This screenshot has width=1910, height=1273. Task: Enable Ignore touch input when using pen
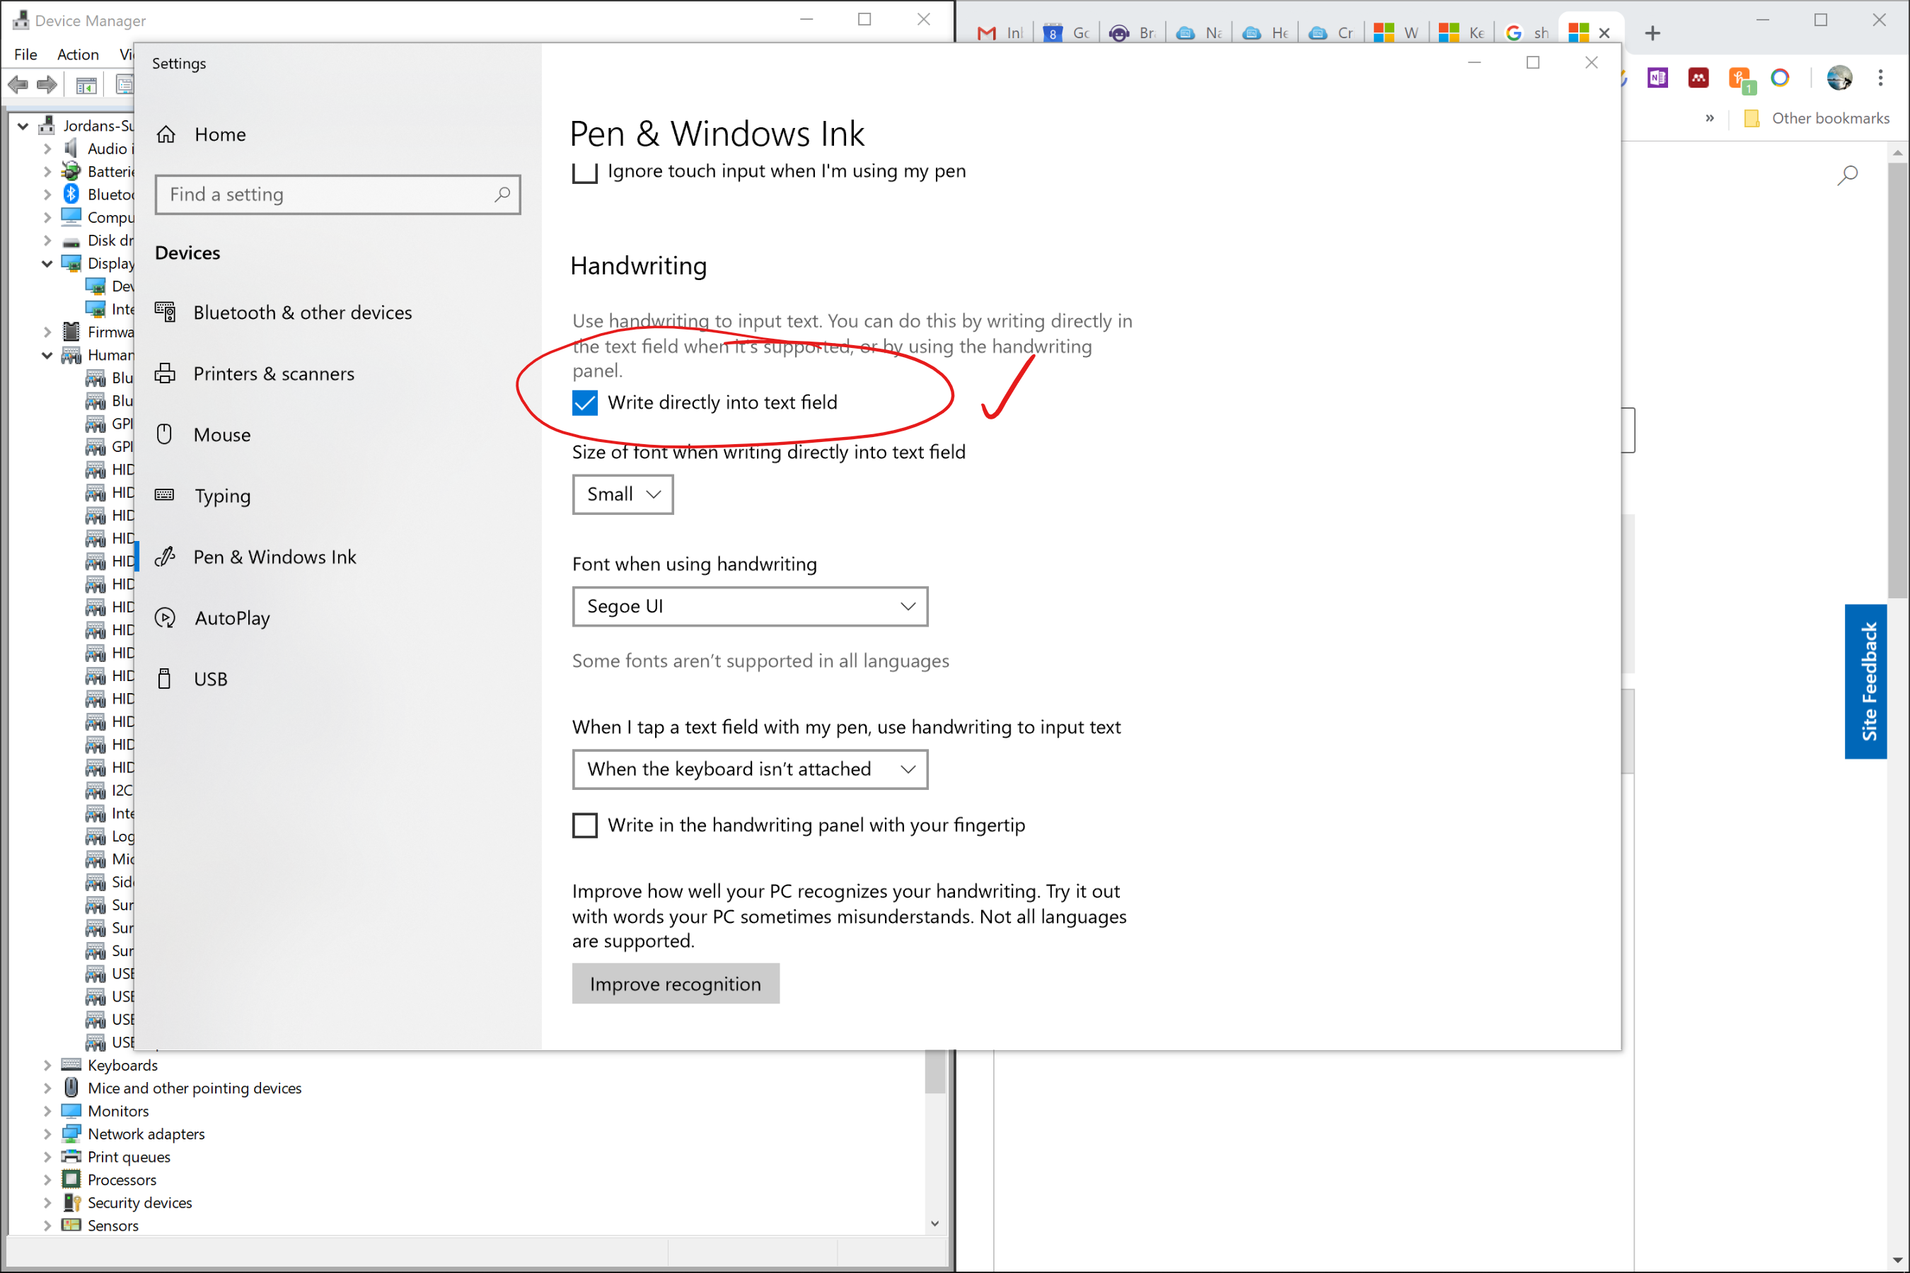[585, 172]
